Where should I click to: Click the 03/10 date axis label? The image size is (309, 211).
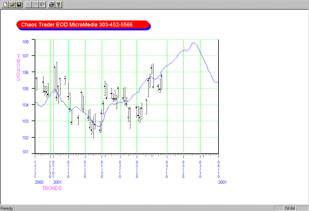(x=167, y=170)
